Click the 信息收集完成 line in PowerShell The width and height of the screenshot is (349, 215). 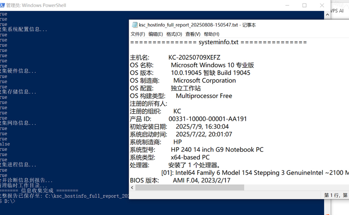pyautogui.click(x=39, y=191)
